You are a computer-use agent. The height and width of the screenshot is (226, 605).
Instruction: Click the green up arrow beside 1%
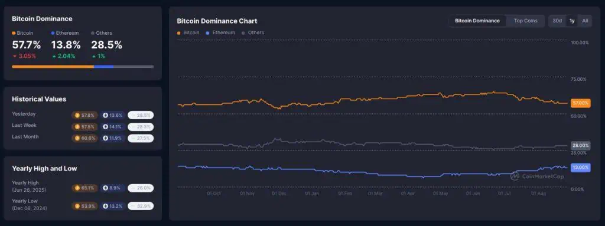pyautogui.click(x=93, y=56)
